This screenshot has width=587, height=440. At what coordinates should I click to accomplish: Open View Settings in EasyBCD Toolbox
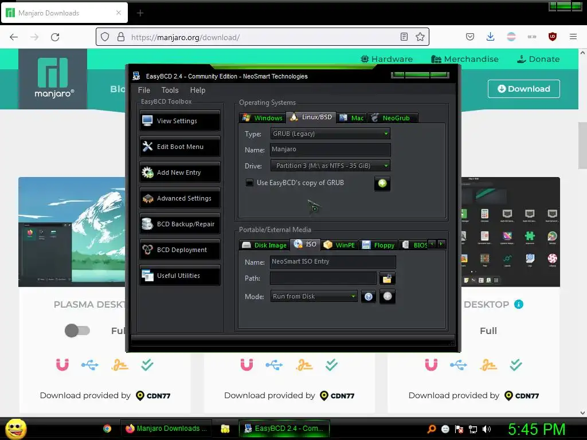pyautogui.click(x=179, y=120)
